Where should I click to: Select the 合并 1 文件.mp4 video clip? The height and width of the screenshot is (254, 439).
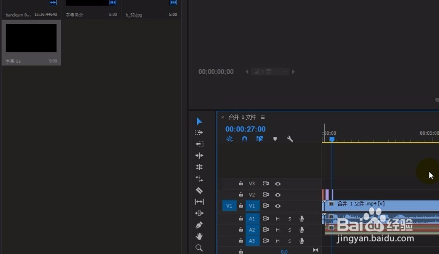click(x=380, y=206)
